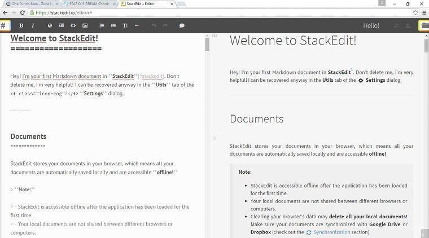Click the site security padlock icon
Screen dimensions: 429x238
[32, 12]
